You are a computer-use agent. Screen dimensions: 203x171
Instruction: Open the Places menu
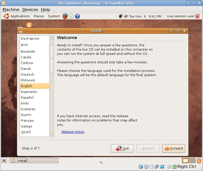[39, 16]
